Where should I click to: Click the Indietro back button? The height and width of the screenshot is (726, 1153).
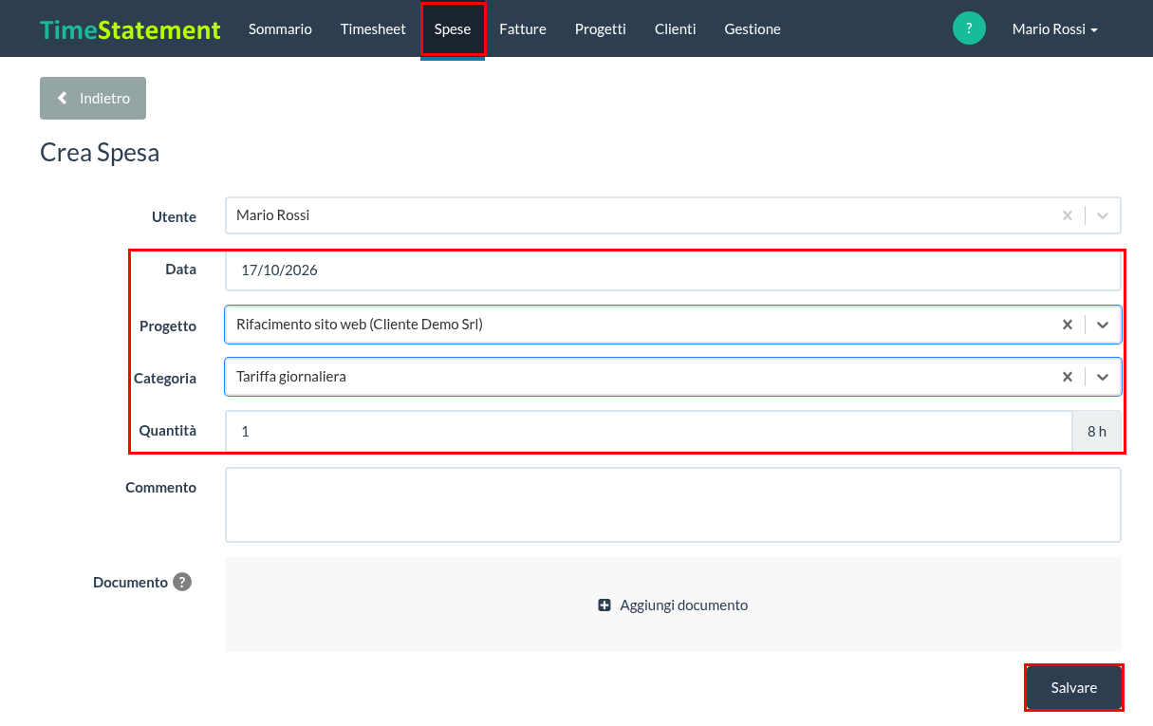point(93,98)
